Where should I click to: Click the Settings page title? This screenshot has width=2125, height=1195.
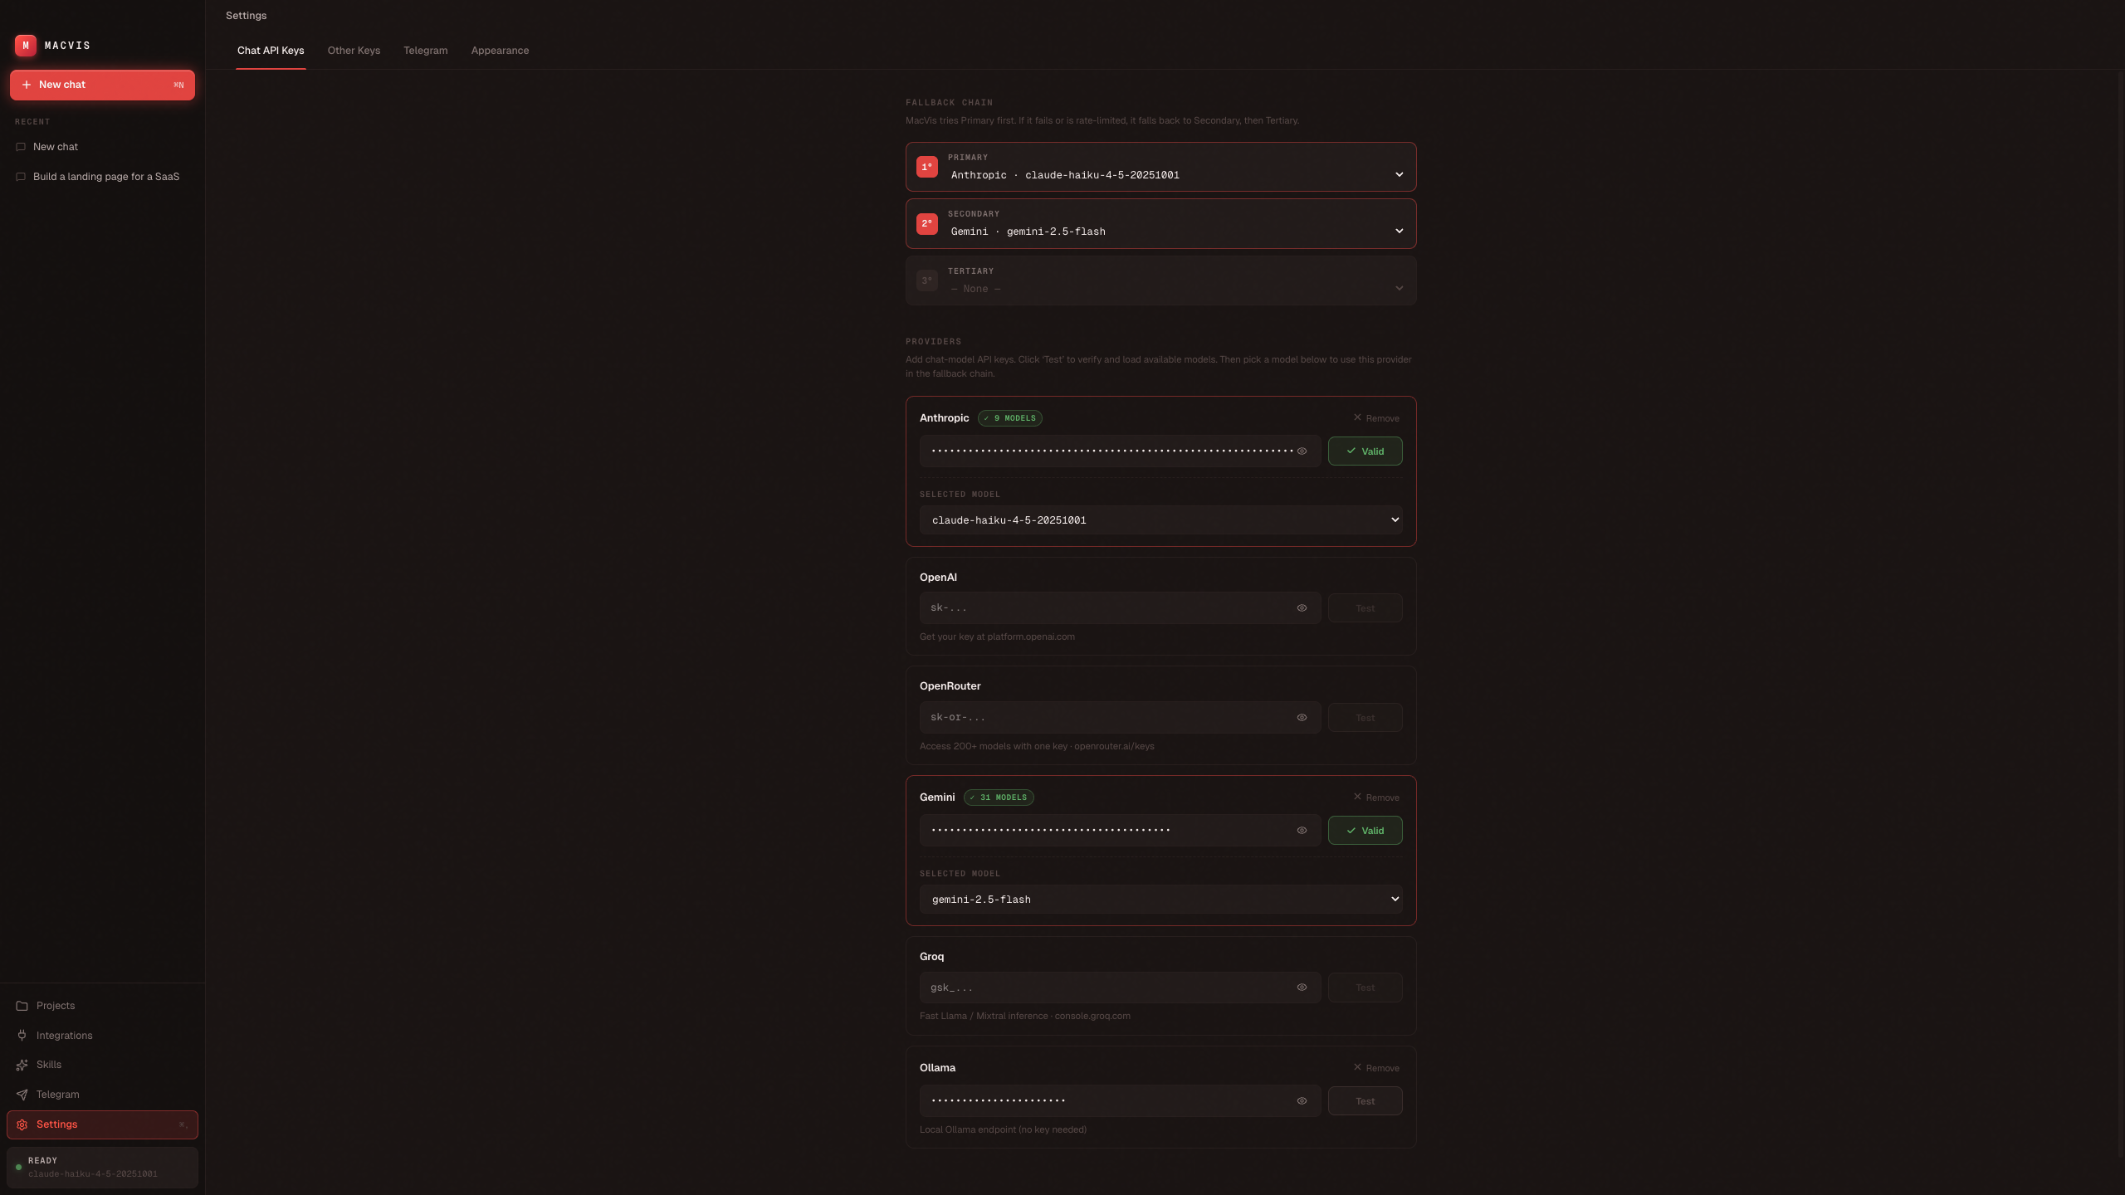tap(247, 16)
